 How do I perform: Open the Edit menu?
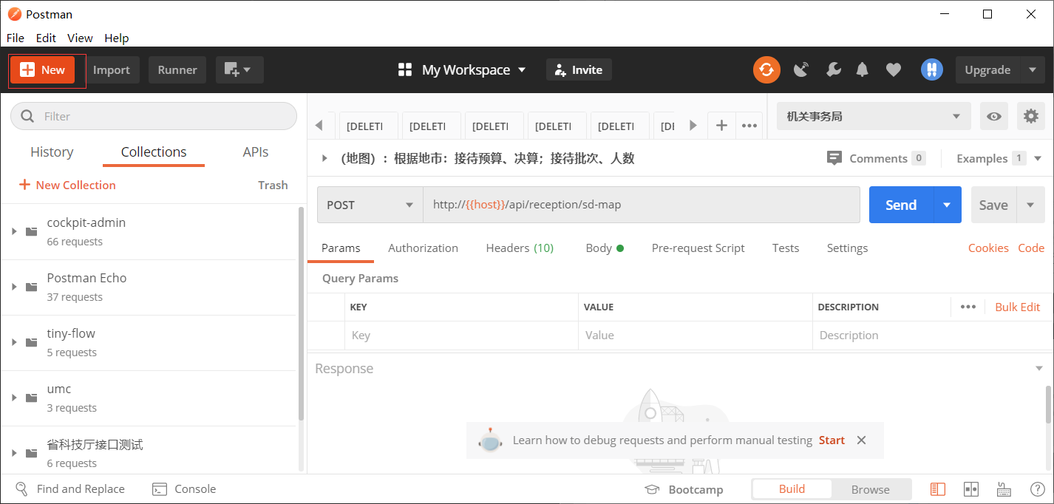point(46,38)
